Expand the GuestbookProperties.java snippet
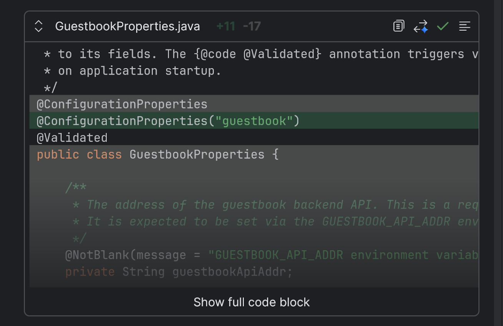Image resolution: width=503 pixels, height=326 pixels. pyautogui.click(x=38, y=26)
